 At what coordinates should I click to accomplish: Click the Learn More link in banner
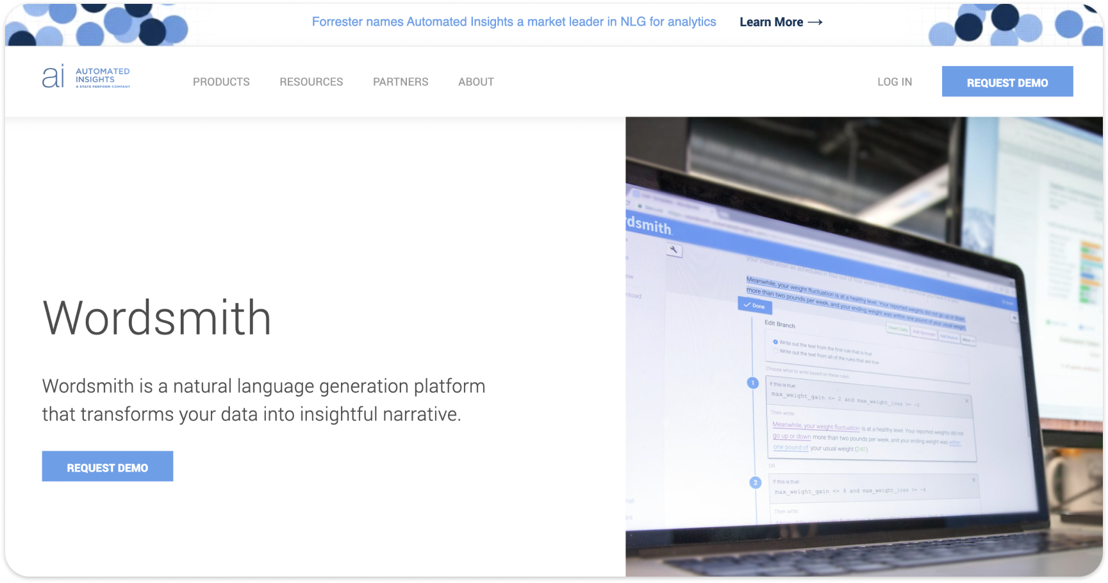781,22
